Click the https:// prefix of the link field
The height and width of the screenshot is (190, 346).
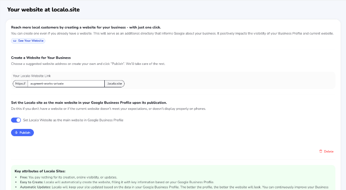(20, 84)
